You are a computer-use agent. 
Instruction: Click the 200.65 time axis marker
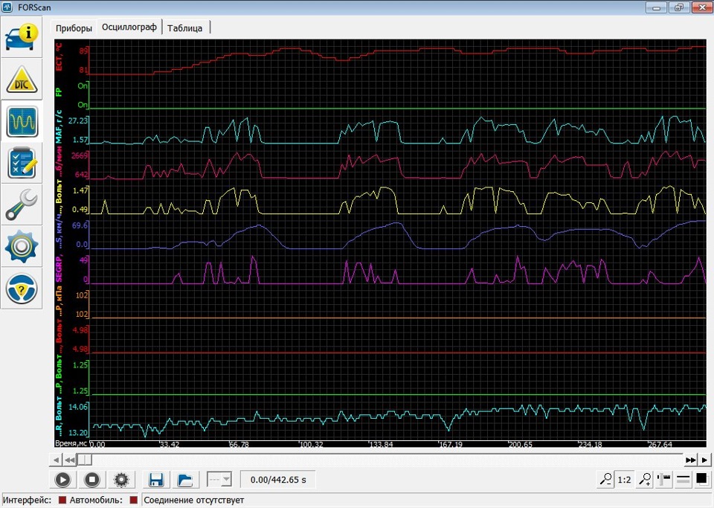tap(521, 444)
